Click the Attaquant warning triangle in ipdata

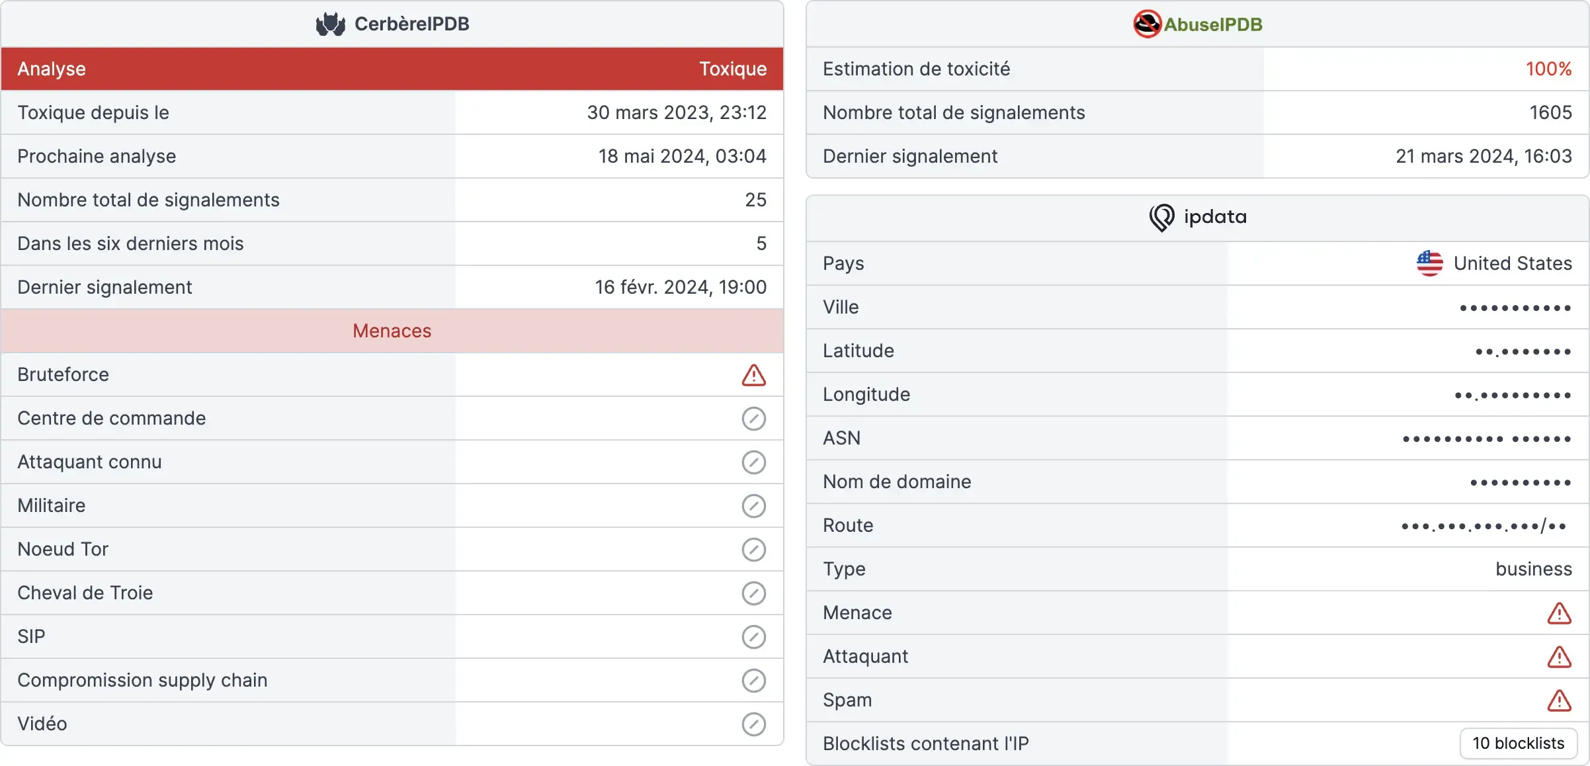click(1559, 657)
